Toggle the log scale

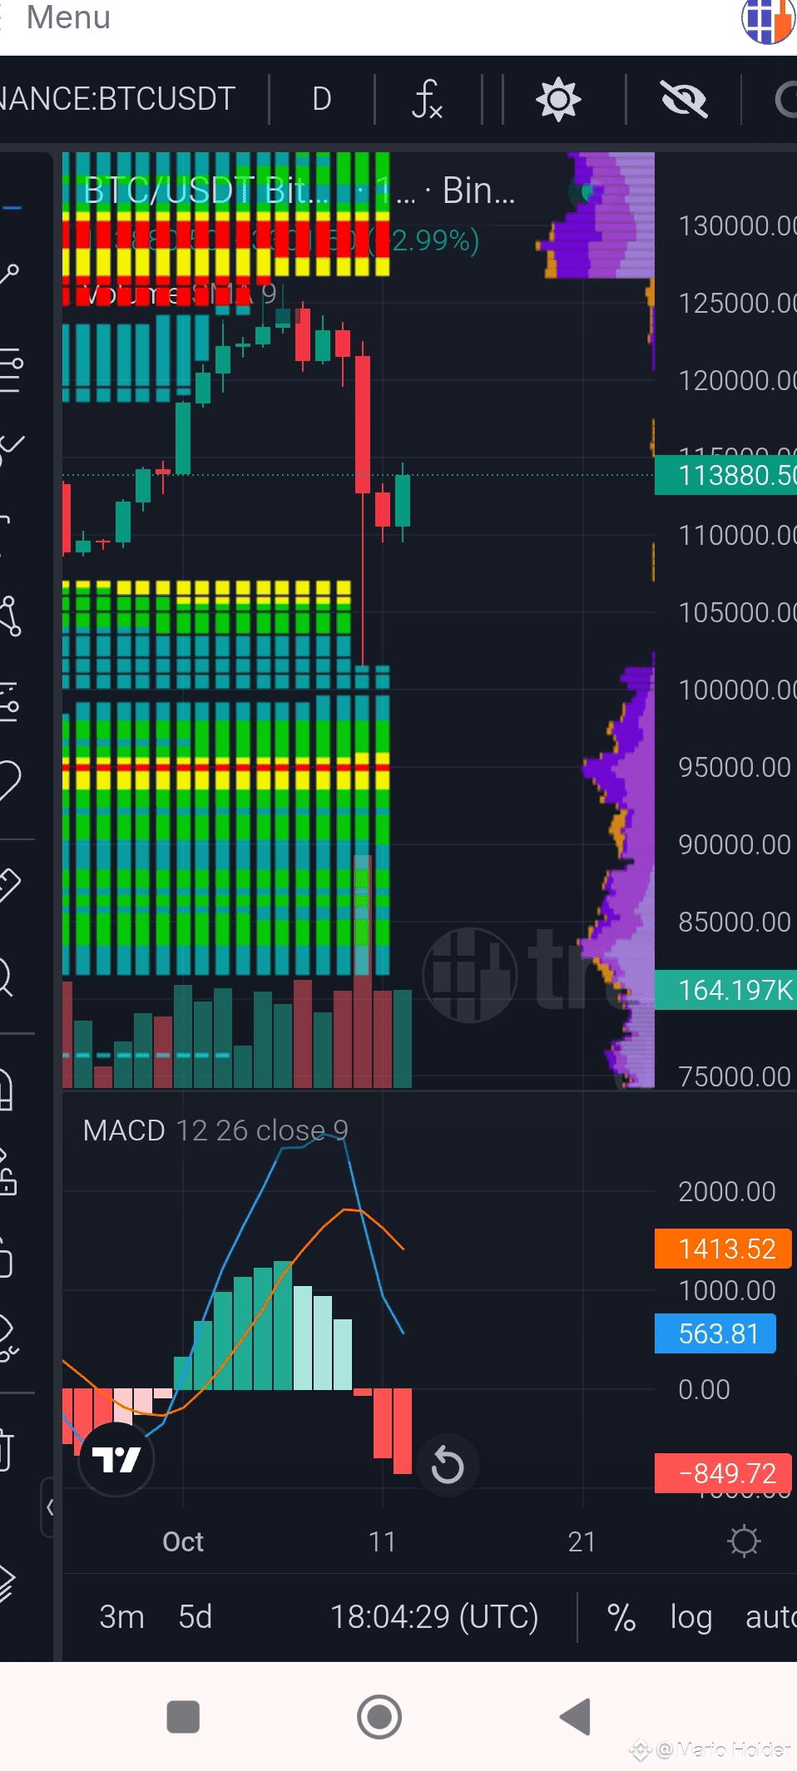click(691, 1618)
